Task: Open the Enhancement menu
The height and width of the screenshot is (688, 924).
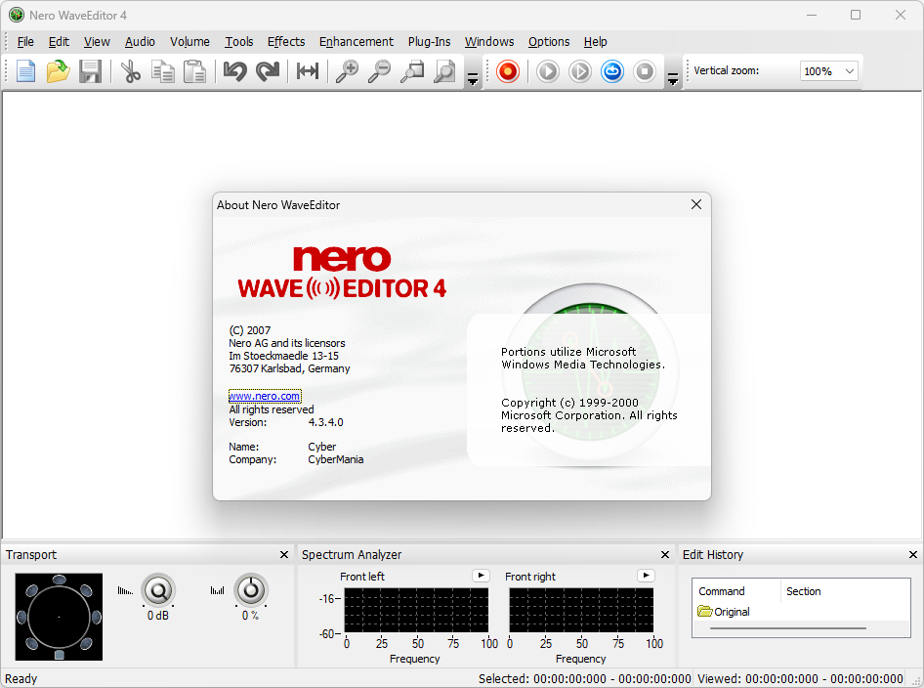Action: tap(356, 42)
